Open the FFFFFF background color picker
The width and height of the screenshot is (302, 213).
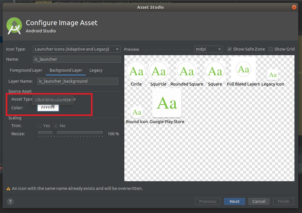click(48, 107)
